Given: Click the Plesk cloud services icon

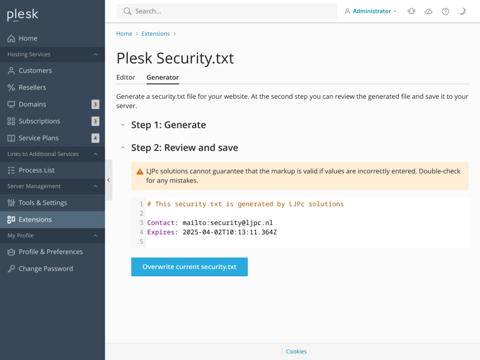Looking at the screenshot, I should click(x=428, y=11).
